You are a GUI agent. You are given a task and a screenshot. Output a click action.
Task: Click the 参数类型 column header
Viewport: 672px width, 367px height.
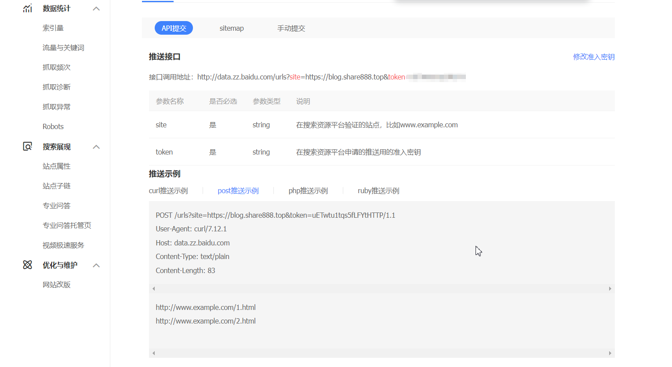point(266,101)
